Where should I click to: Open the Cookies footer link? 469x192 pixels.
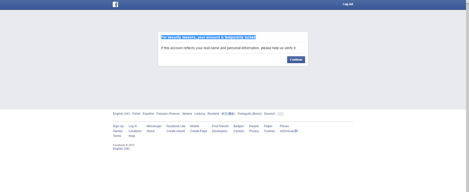pyautogui.click(x=270, y=131)
